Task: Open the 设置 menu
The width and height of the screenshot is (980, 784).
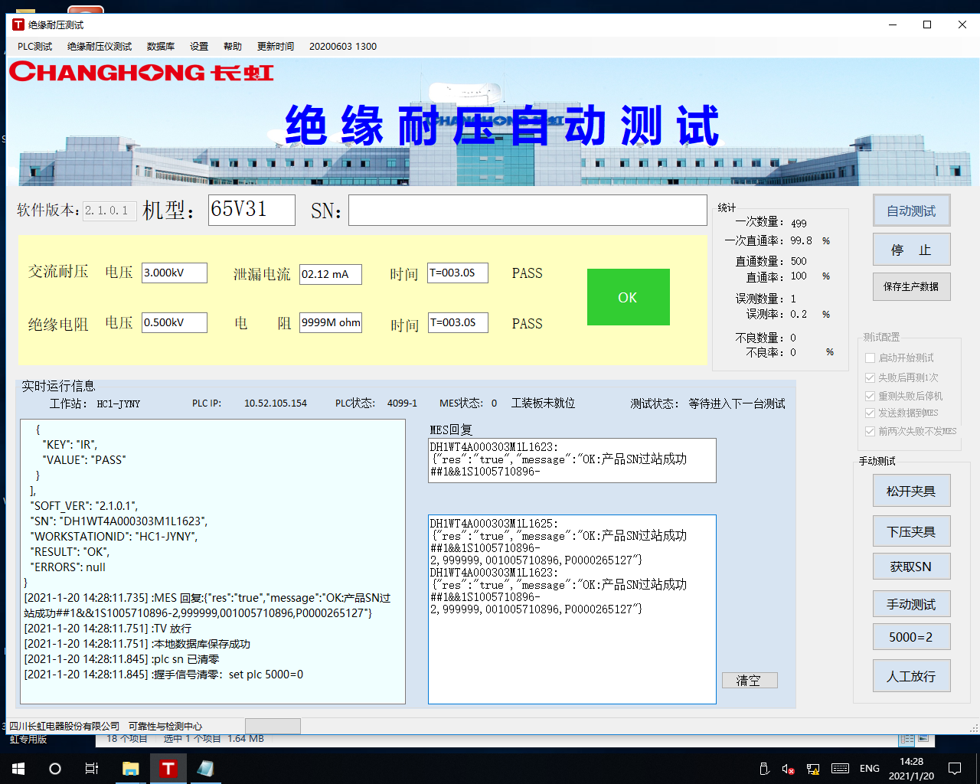Action: pyautogui.click(x=199, y=47)
